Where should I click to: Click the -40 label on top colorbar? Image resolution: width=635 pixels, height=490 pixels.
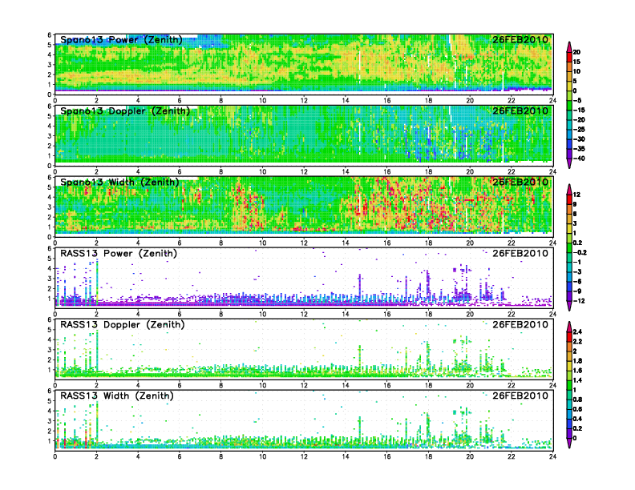click(x=579, y=159)
